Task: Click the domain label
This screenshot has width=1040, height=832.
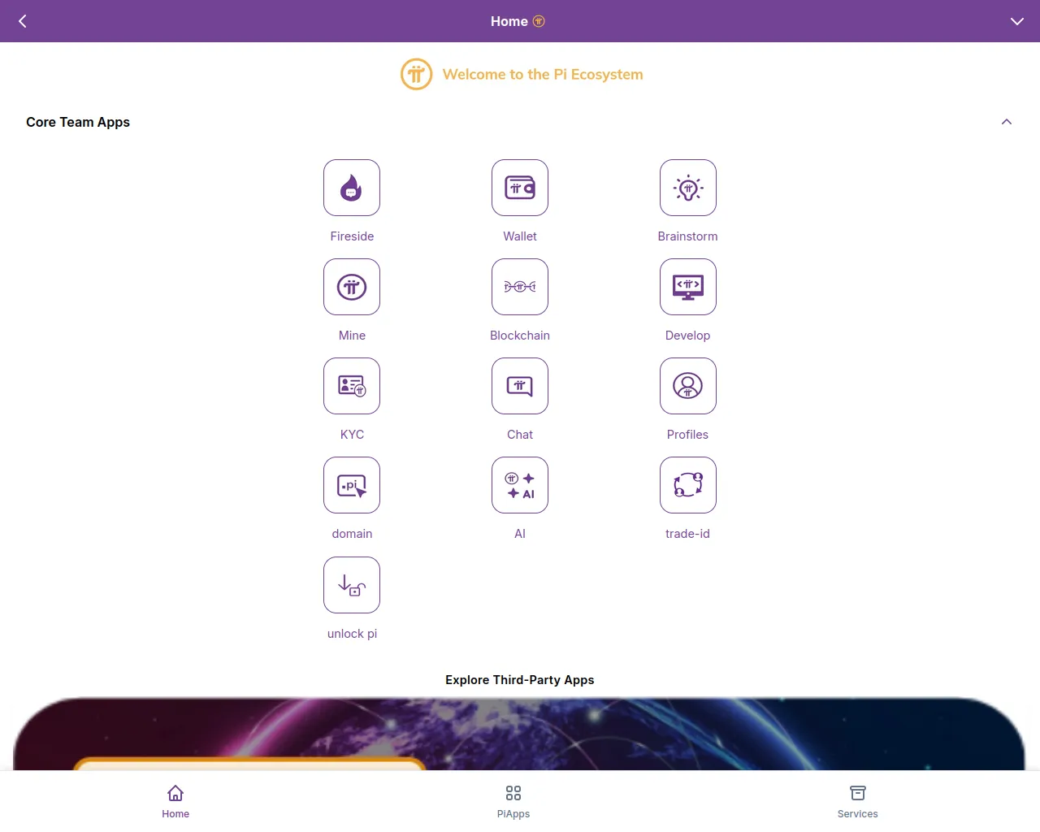Action: click(x=352, y=534)
